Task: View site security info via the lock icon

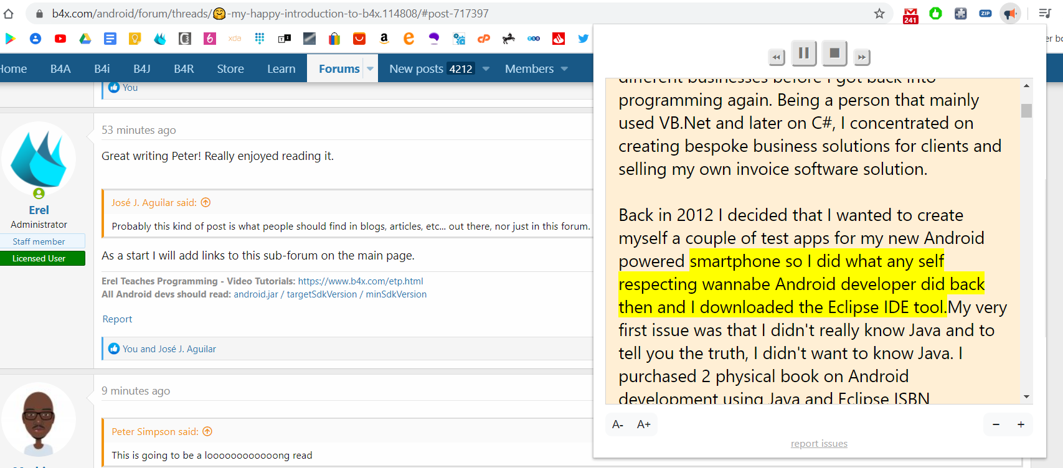Action: 39,14
